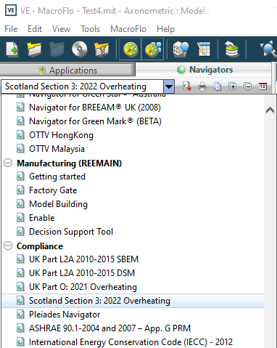Select Navigator for BREEAM UK (2008)
Screen dimensions: 277x348
(x=95, y=108)
